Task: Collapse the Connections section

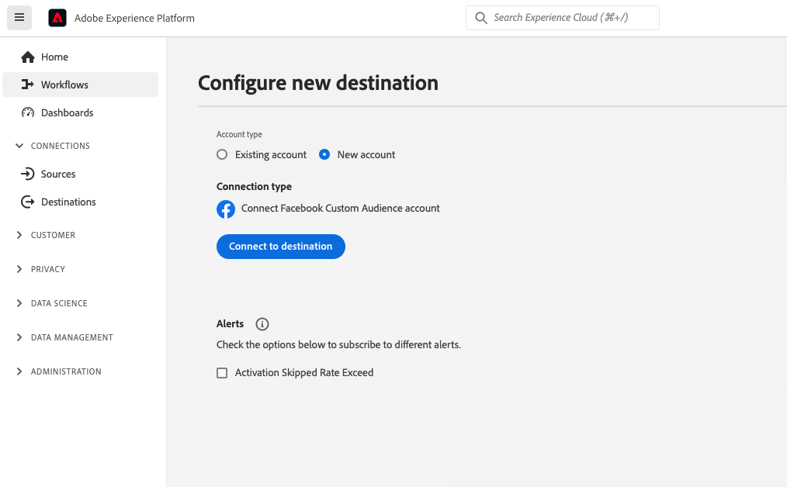Action: coord(19,146)
